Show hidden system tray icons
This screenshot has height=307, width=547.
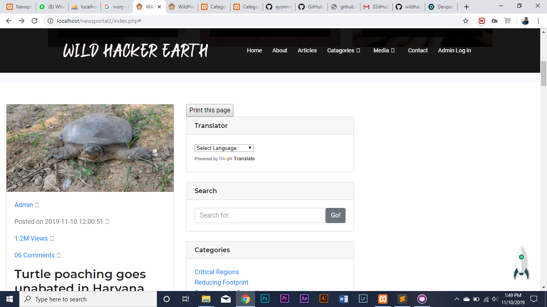tap(457, 299)
